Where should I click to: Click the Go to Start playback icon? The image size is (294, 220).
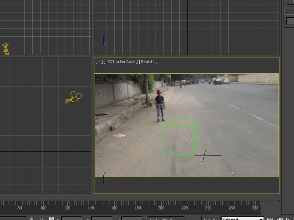pyautogui.click(x=270, y=219)
